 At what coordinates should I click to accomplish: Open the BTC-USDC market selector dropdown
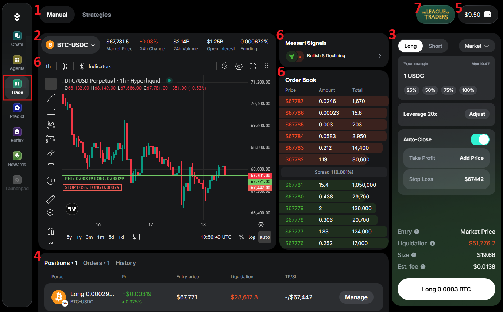coord(71,44)
